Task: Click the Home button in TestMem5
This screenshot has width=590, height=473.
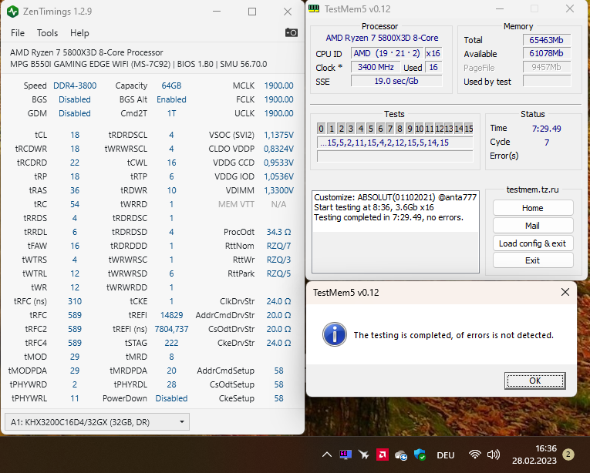Action: pos(533,208)
